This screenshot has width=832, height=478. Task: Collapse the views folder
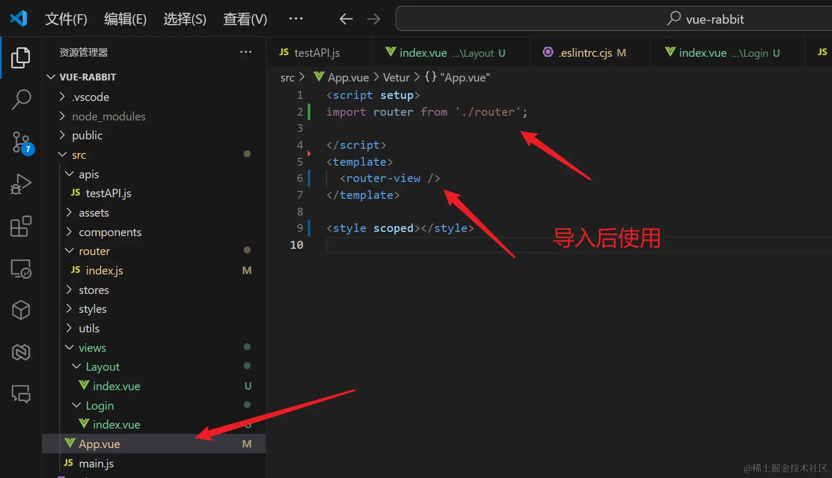click(154, 348)
